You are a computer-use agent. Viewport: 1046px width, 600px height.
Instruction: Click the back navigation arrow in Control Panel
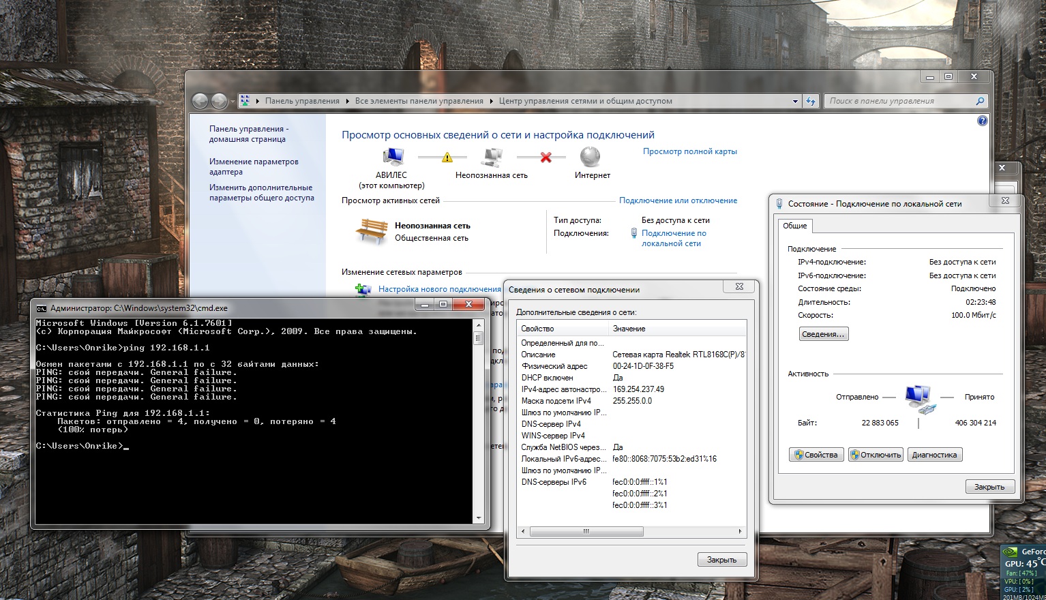point(200,101)
